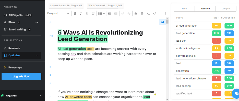Select topic 'lead scoring'
This screenshot has width=239, height=101.
point(183,86)
